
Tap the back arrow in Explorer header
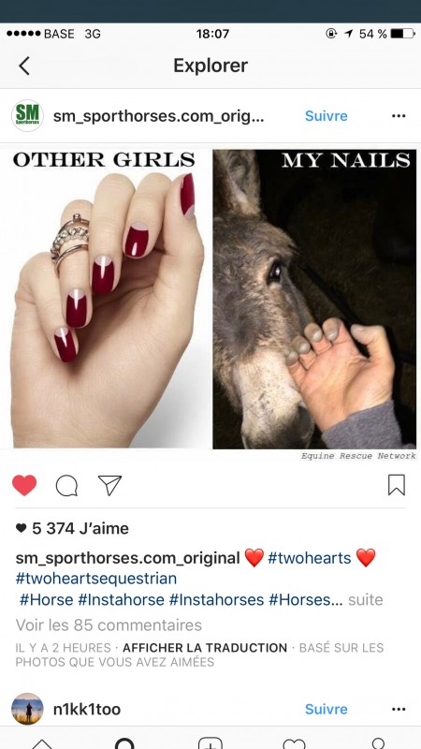point(24,66)
